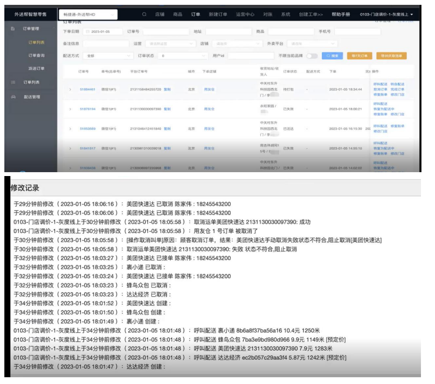
Task: Open 运营中心 in top navigation
Action: [x=245, y=15]
